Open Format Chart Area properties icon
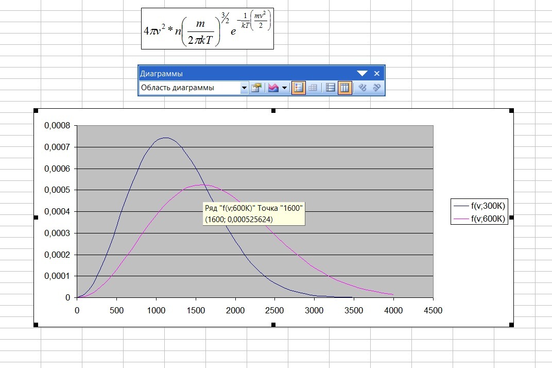 tap(256, 88)
